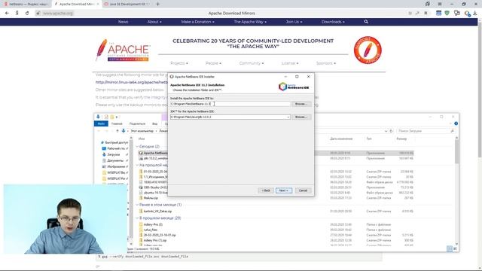Go back using the browser back arrow
The height and width of the screenshot is (271, 482).
coord(7,14)
